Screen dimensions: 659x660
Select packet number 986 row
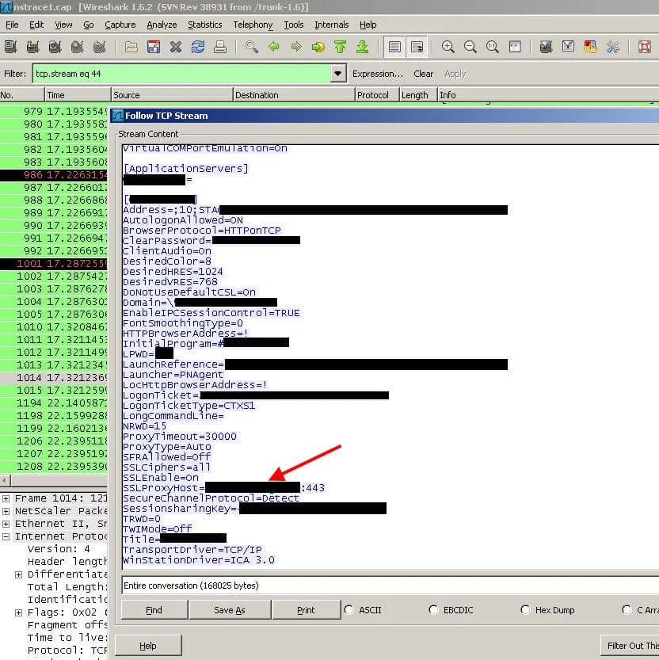[x=54, y=174]
